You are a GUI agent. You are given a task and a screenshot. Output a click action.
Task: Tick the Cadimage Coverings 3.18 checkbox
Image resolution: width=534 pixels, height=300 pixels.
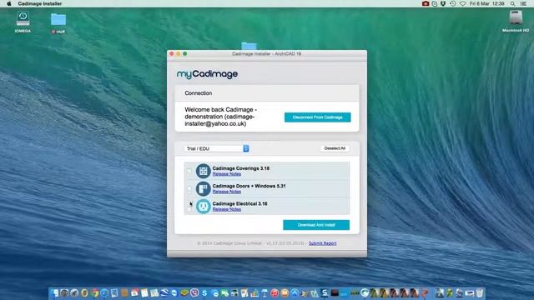(x=189, y=171)
